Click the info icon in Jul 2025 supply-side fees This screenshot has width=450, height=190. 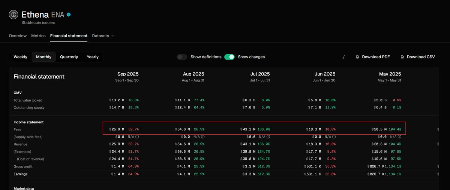268,137
